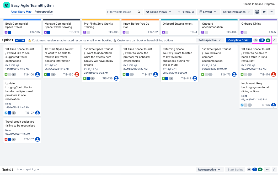Click Add sprint goal for Sprint 2
The image size is (278, 175).
coord(28,169)
